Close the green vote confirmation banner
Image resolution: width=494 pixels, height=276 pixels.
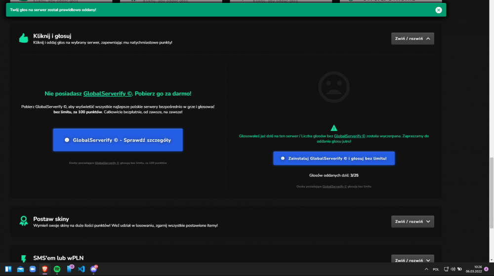click(438, 10)
